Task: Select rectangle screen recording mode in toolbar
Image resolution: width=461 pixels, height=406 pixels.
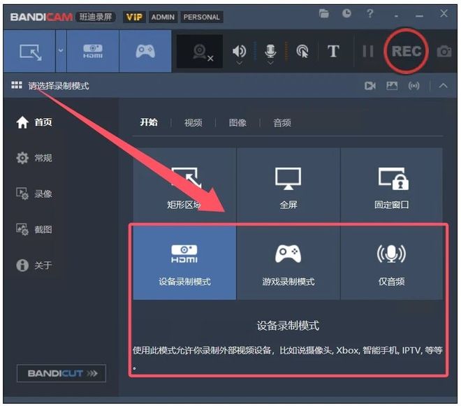Action: tap(29, 51)
